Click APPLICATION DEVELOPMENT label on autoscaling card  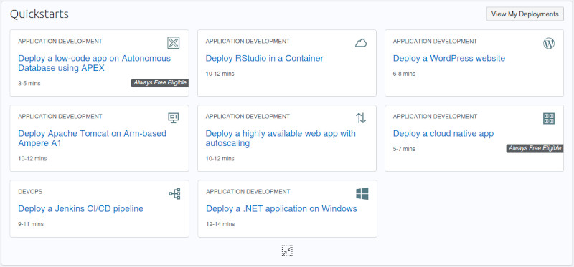click(x=248, y=117)
